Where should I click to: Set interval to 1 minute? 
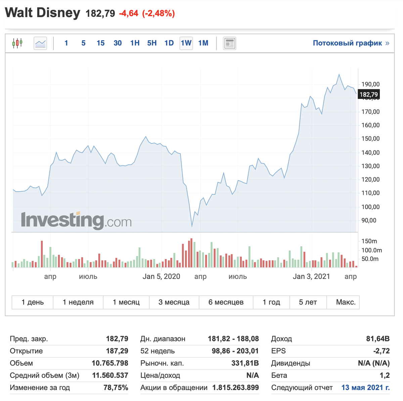(x=66, y=43)
